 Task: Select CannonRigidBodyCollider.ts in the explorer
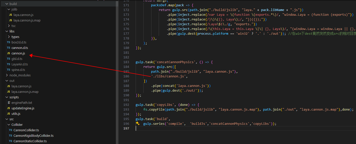pos(33,136)
